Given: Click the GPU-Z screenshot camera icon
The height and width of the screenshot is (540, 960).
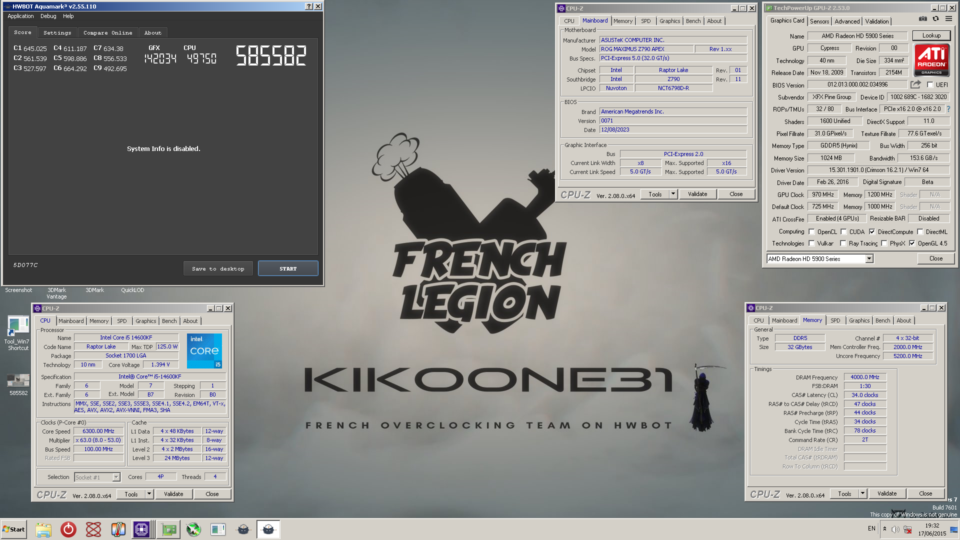Looking at the screenshot, I should click(922, 19).
